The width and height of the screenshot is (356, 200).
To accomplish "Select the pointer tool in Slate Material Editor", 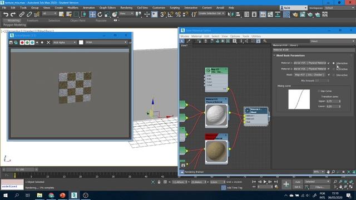I will click(x=182, y=41).
